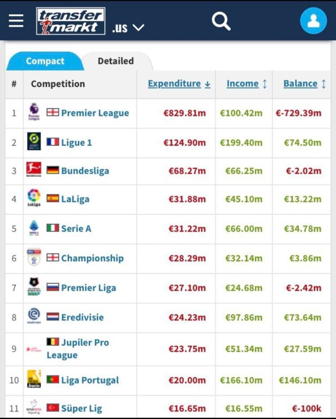Open the Süper Lig competition link
The height and width of the screenshot is (419, 336).
82,408
